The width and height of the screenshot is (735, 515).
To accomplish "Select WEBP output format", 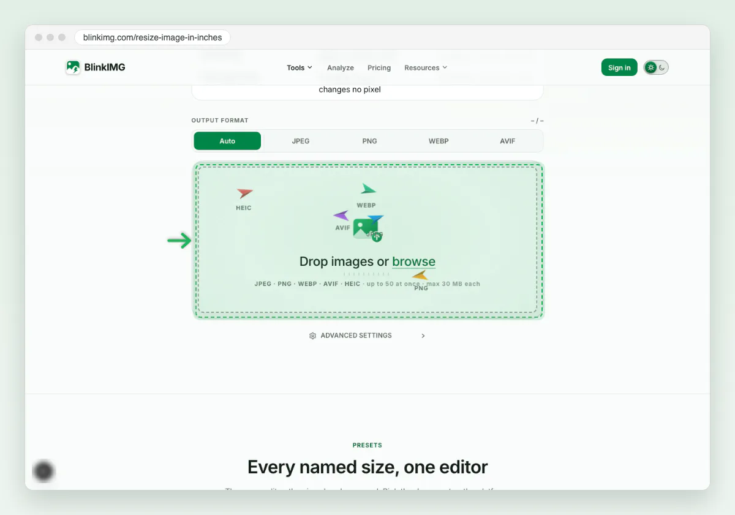I will point(439,141).
